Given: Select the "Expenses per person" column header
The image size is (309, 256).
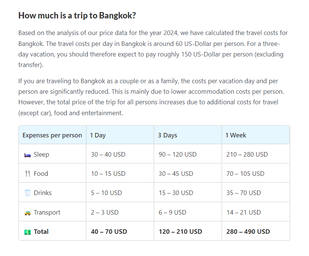Looking at the screenshot, I should pyautogui.click(x=52, y=135).
